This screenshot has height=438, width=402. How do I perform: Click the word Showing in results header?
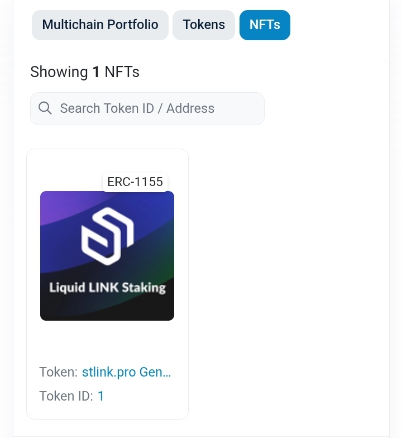point(59,72)
